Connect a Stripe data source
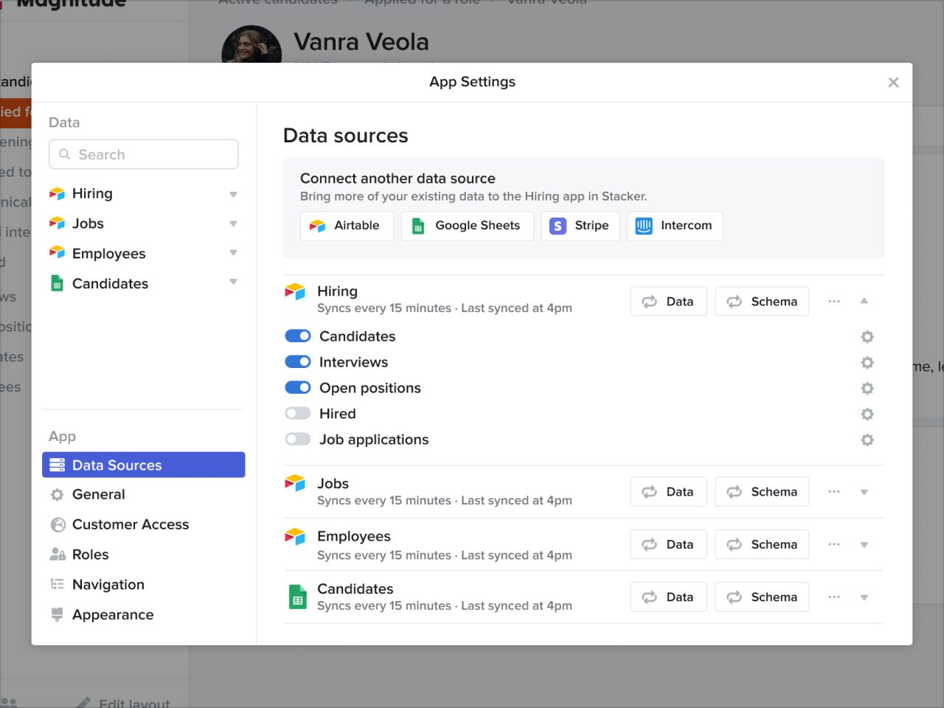 [580, 226]
